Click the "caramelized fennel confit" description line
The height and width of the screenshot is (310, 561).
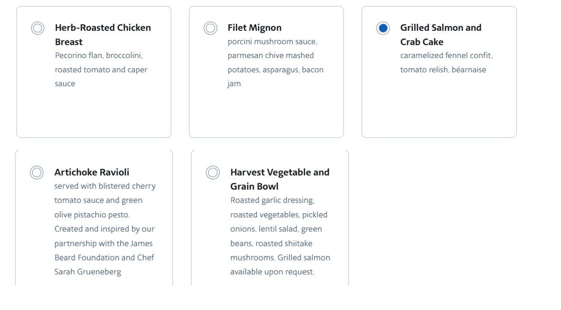[x=446, y=56]
